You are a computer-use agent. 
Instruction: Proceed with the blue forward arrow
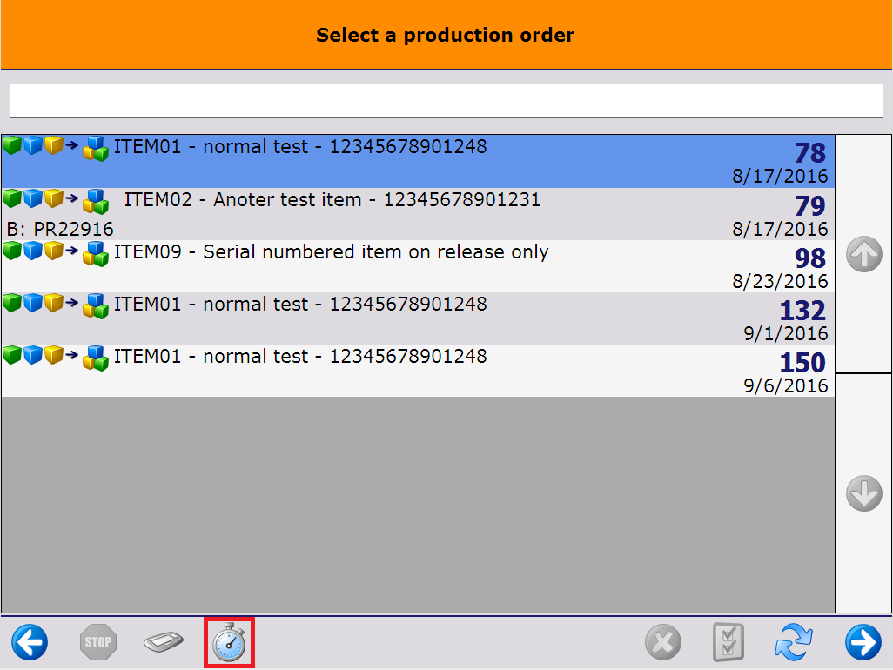pyautogui.click(x=863, y=644)
